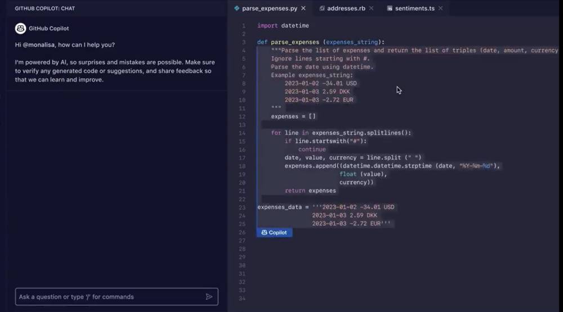
Task: Click the 'float (value),' line
Action: click(x=363, y=174)
